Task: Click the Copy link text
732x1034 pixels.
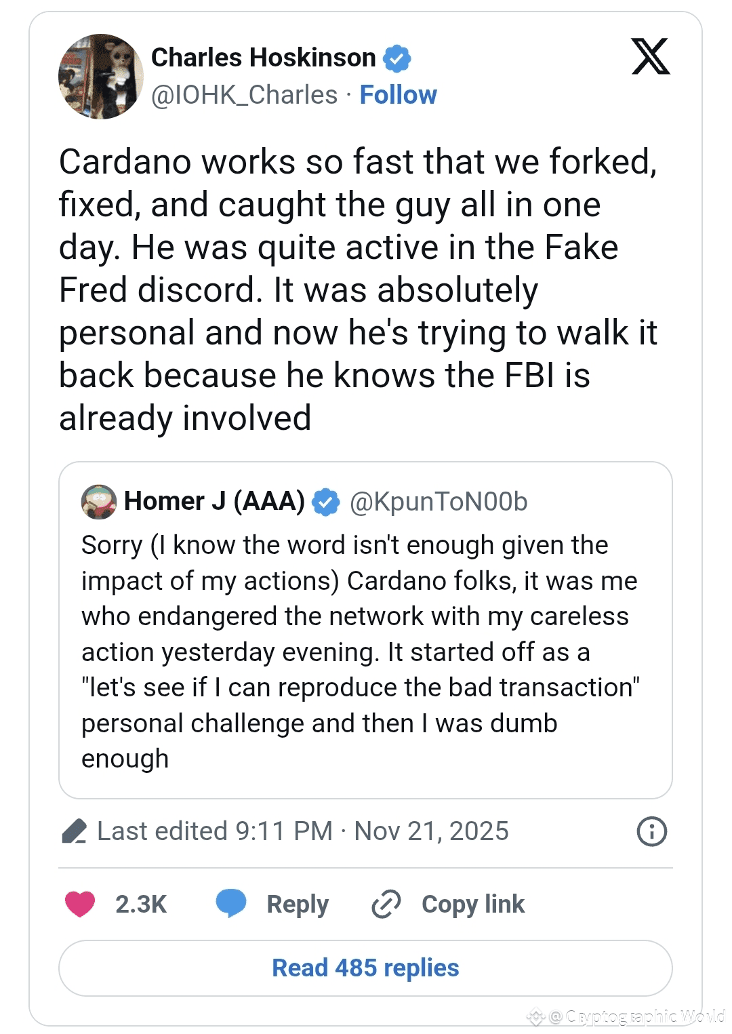Action: (473, 904)
